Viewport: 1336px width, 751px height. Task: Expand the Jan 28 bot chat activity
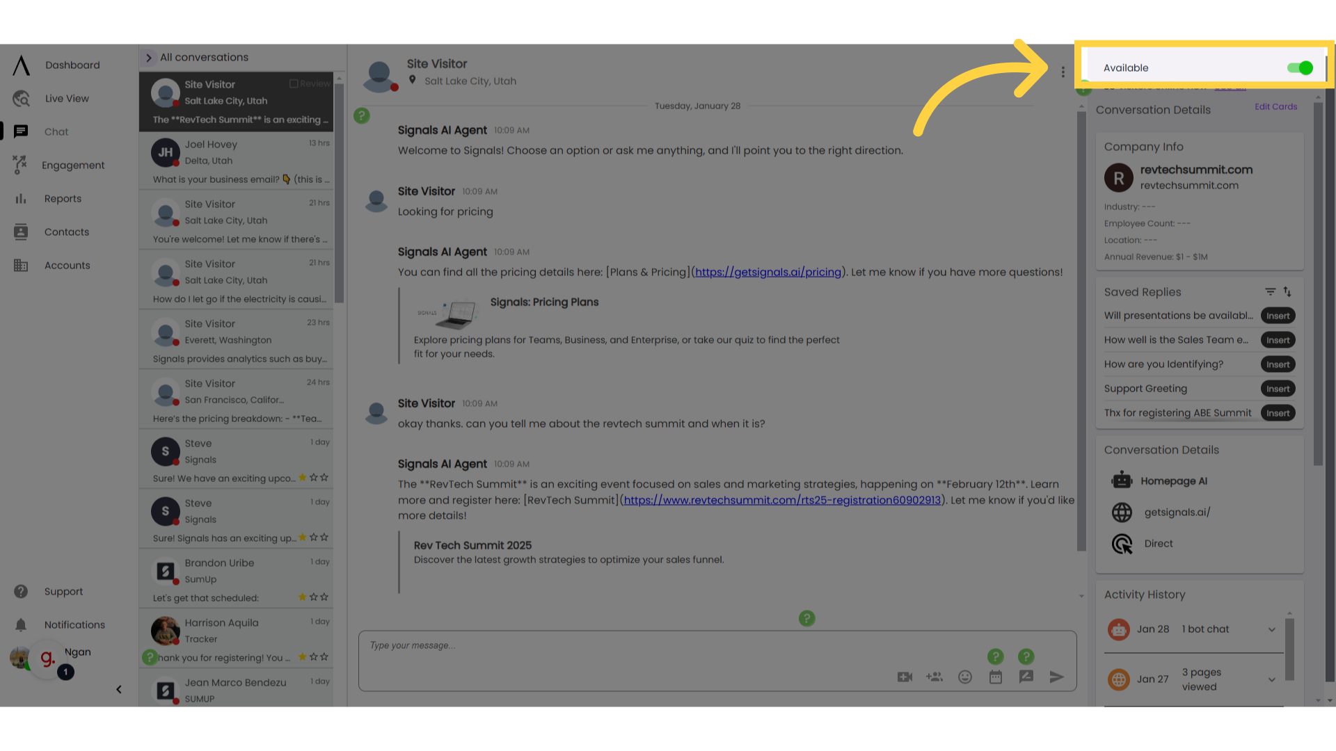[1272, 629]
